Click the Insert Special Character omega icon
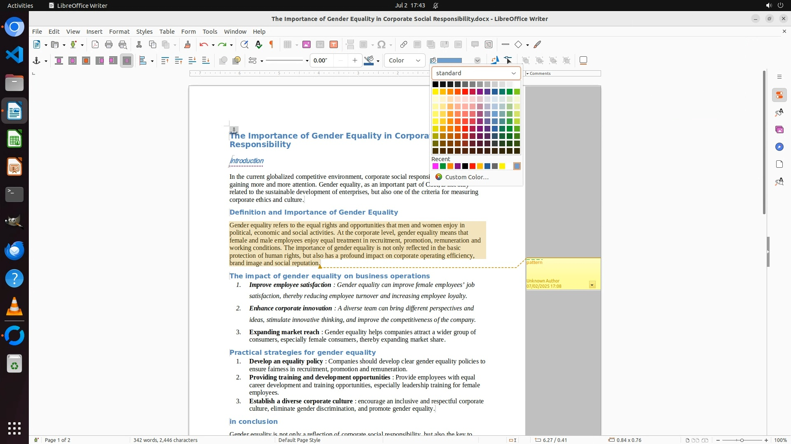Image resolution: width=791 pixels, height=444 pixels. click(381, 45)
